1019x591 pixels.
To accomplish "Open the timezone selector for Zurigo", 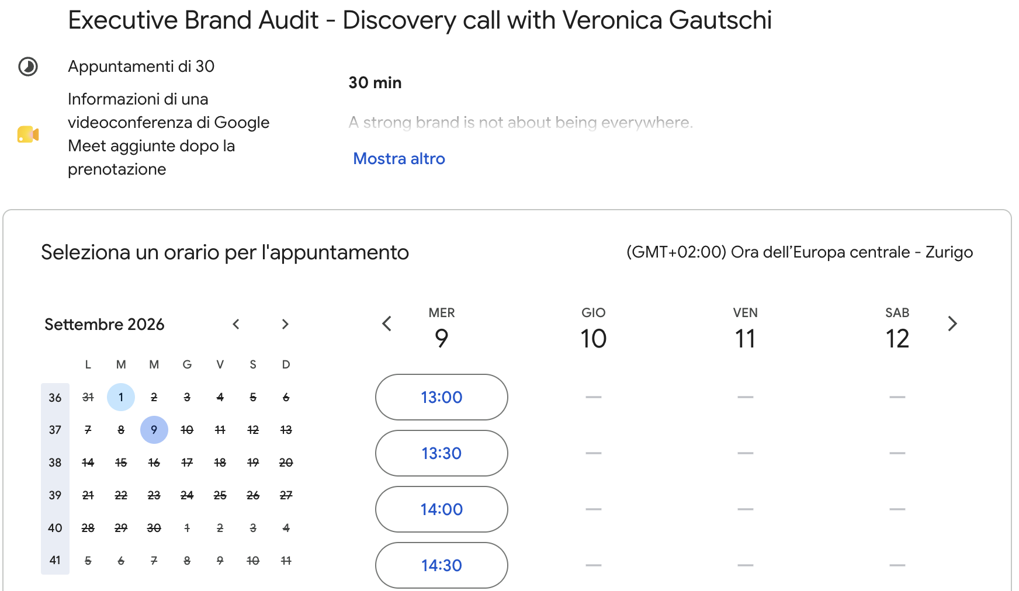I will tap(800, 252).
